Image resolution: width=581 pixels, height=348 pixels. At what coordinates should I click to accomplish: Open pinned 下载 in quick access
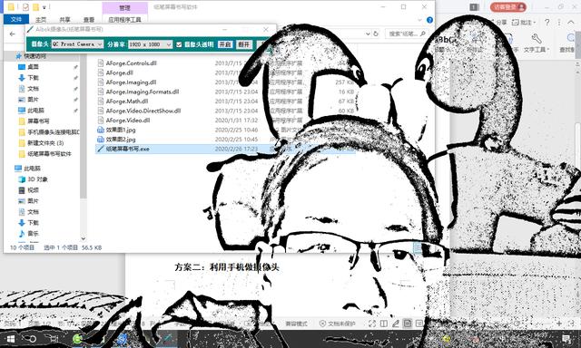[33, 78]
